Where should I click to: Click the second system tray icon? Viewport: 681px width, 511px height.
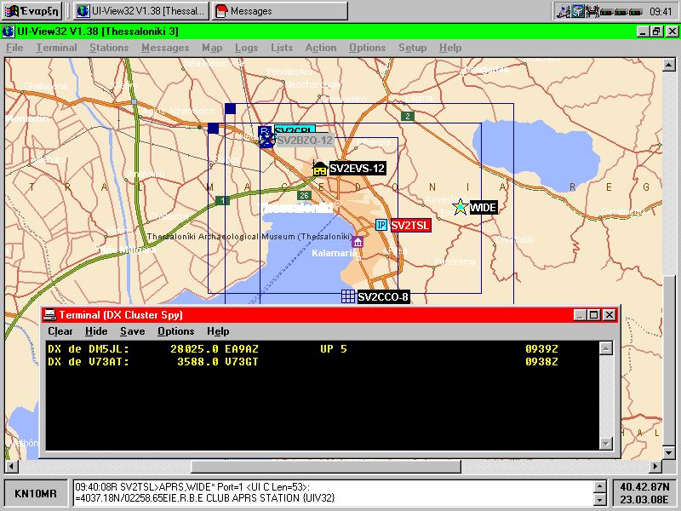(x=578, y=11)
